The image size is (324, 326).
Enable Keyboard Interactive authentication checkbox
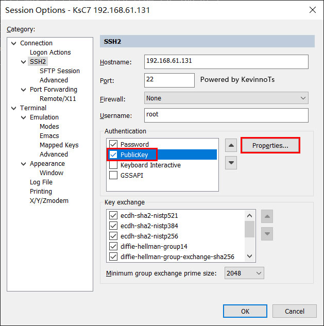pos(113,165)
